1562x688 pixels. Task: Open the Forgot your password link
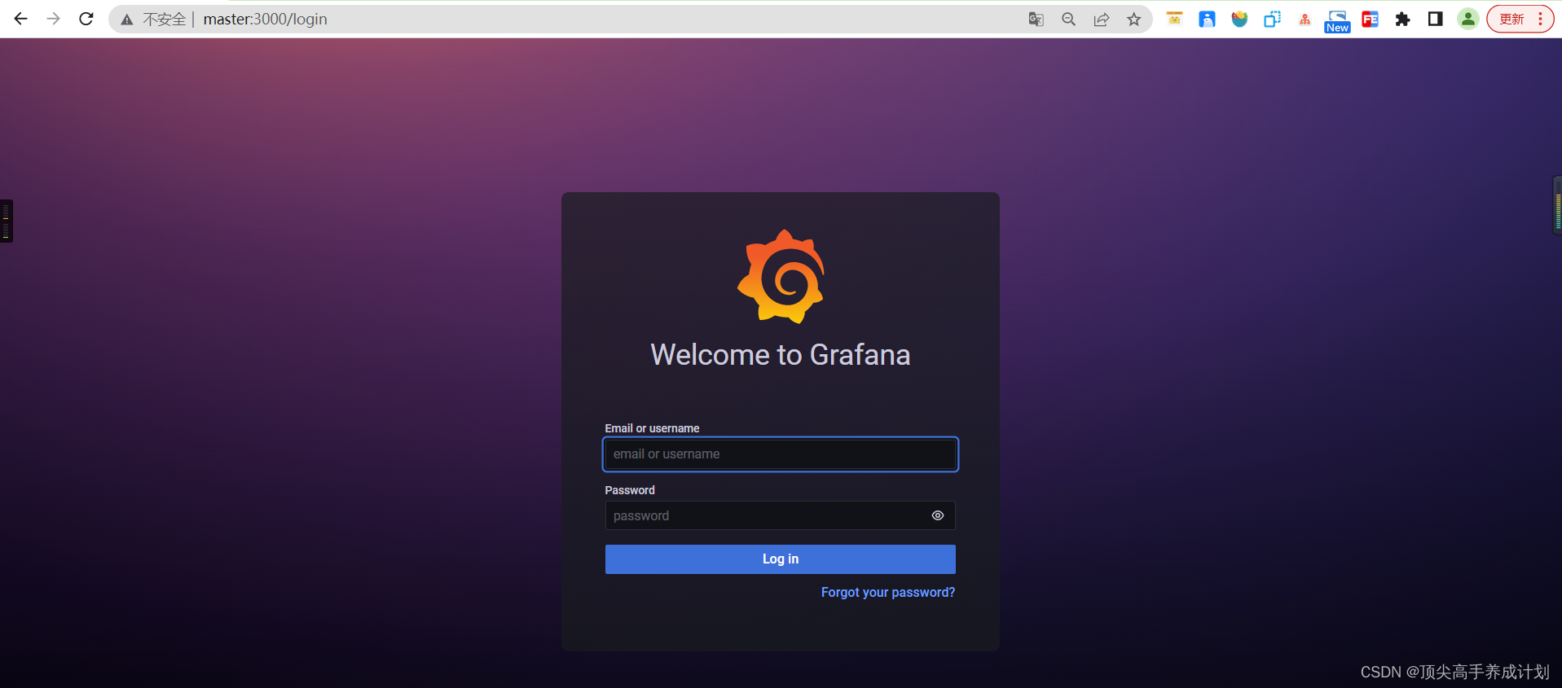pyautogui.click(x=888, y=593)
